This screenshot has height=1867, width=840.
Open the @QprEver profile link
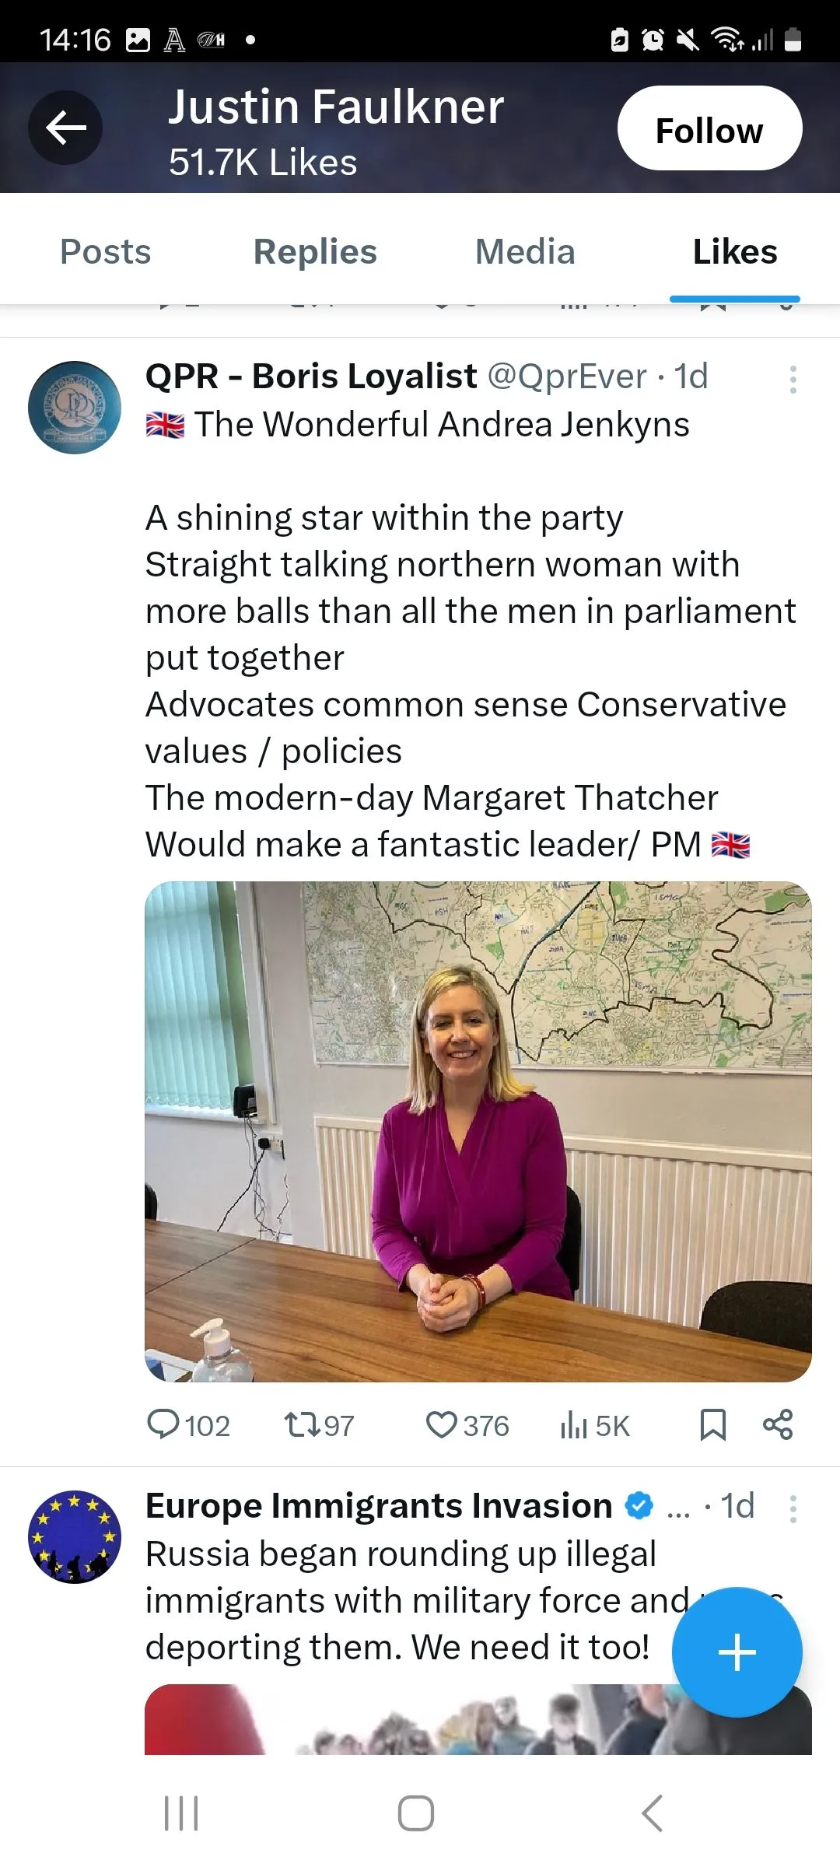(x=567, y=377)
